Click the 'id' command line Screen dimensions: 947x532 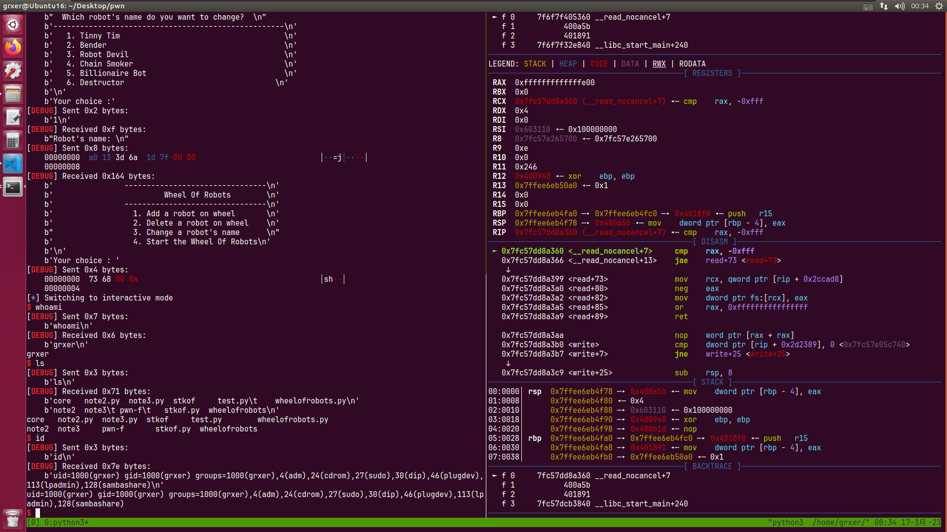(x=36, y=438)
